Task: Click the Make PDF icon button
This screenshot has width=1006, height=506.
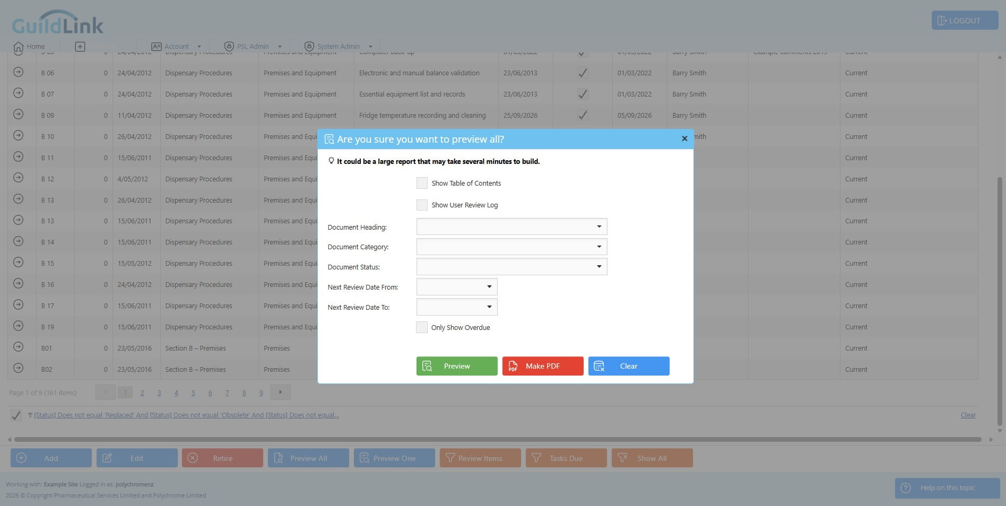Action: (x=513, y=366)
